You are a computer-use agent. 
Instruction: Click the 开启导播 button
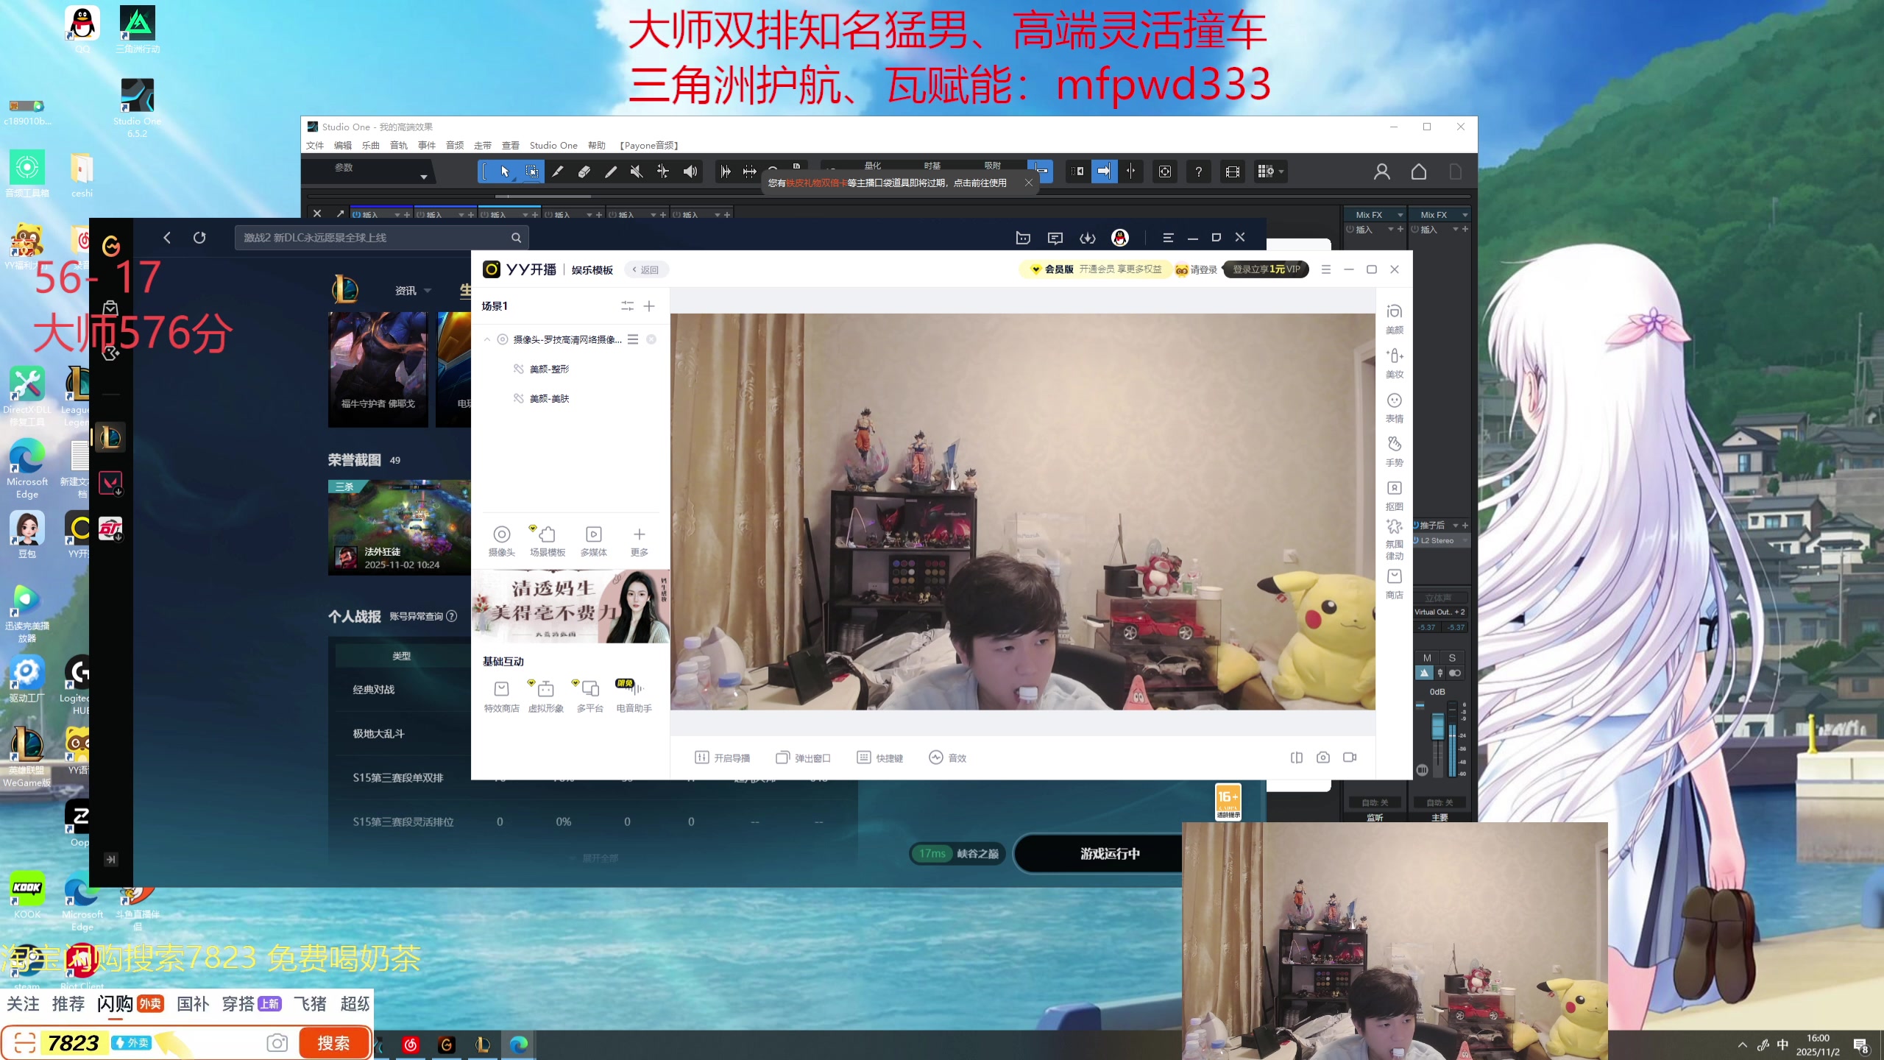(723, 757)
